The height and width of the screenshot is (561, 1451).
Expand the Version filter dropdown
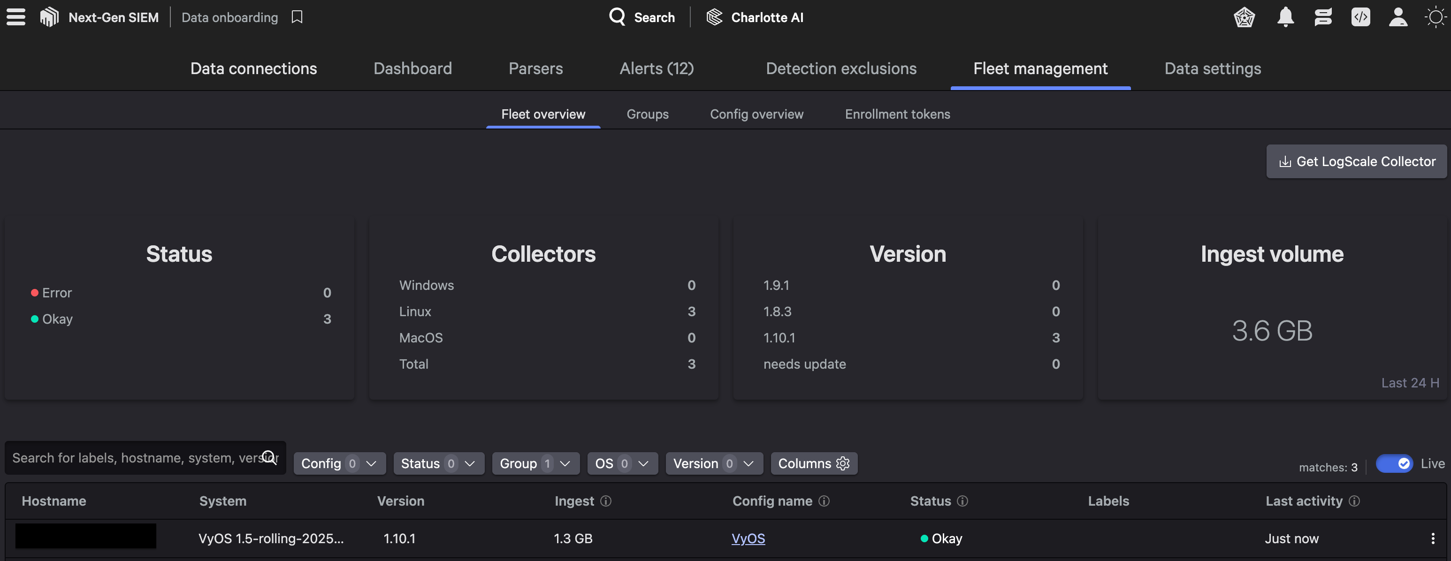713,463
